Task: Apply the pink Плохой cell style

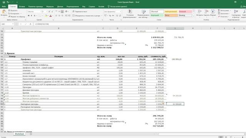Action: pyautogui.click(x=185, y=11)
